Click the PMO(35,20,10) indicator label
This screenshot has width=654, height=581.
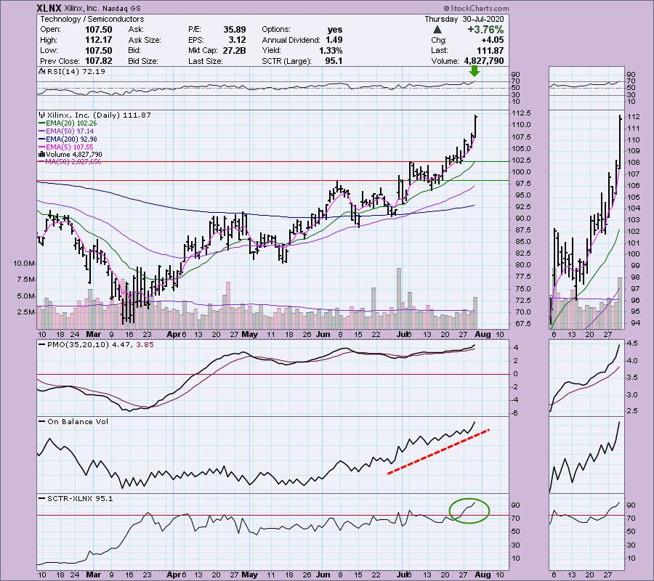pyautogui.click(x=100, y=345)
